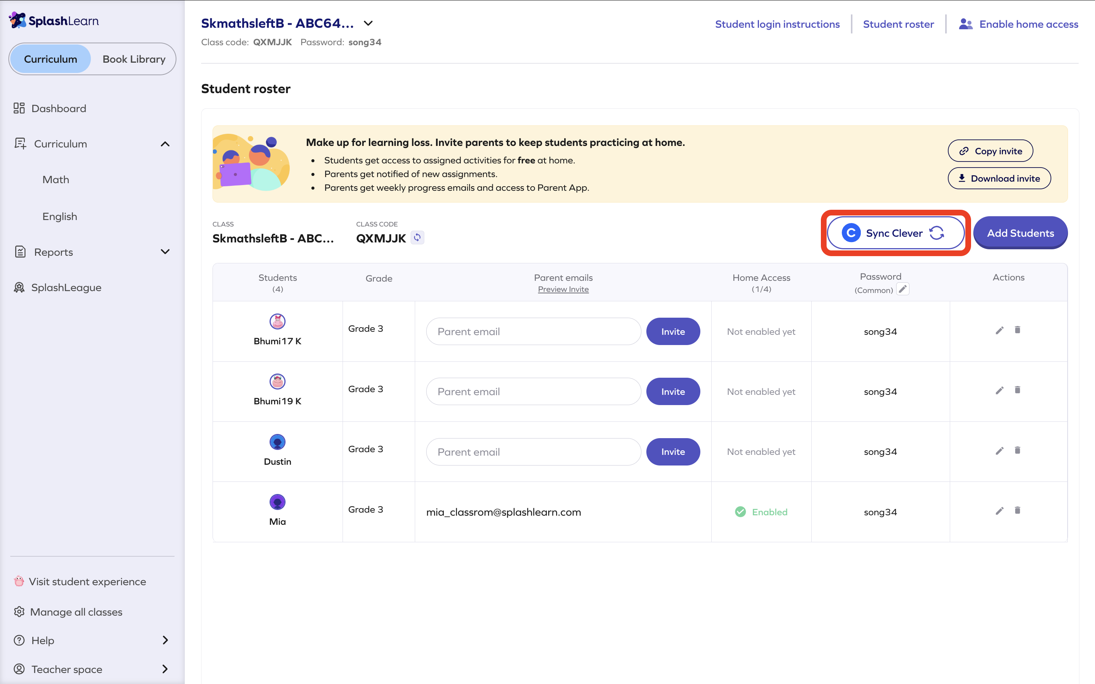Image resolution: width=1095 pixels, height=684 pixels.
Task: Delete student Bhumi17 K
Action: 1017,330
